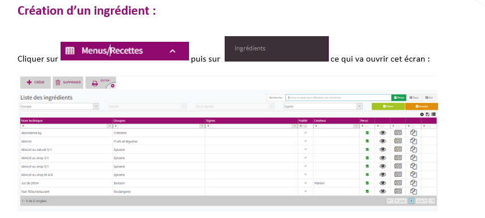Click filter funnel in Publié column

coord(301,127)
